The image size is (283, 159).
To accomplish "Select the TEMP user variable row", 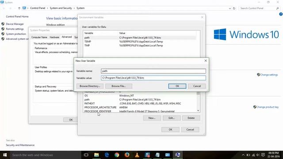I will (140, 42).
